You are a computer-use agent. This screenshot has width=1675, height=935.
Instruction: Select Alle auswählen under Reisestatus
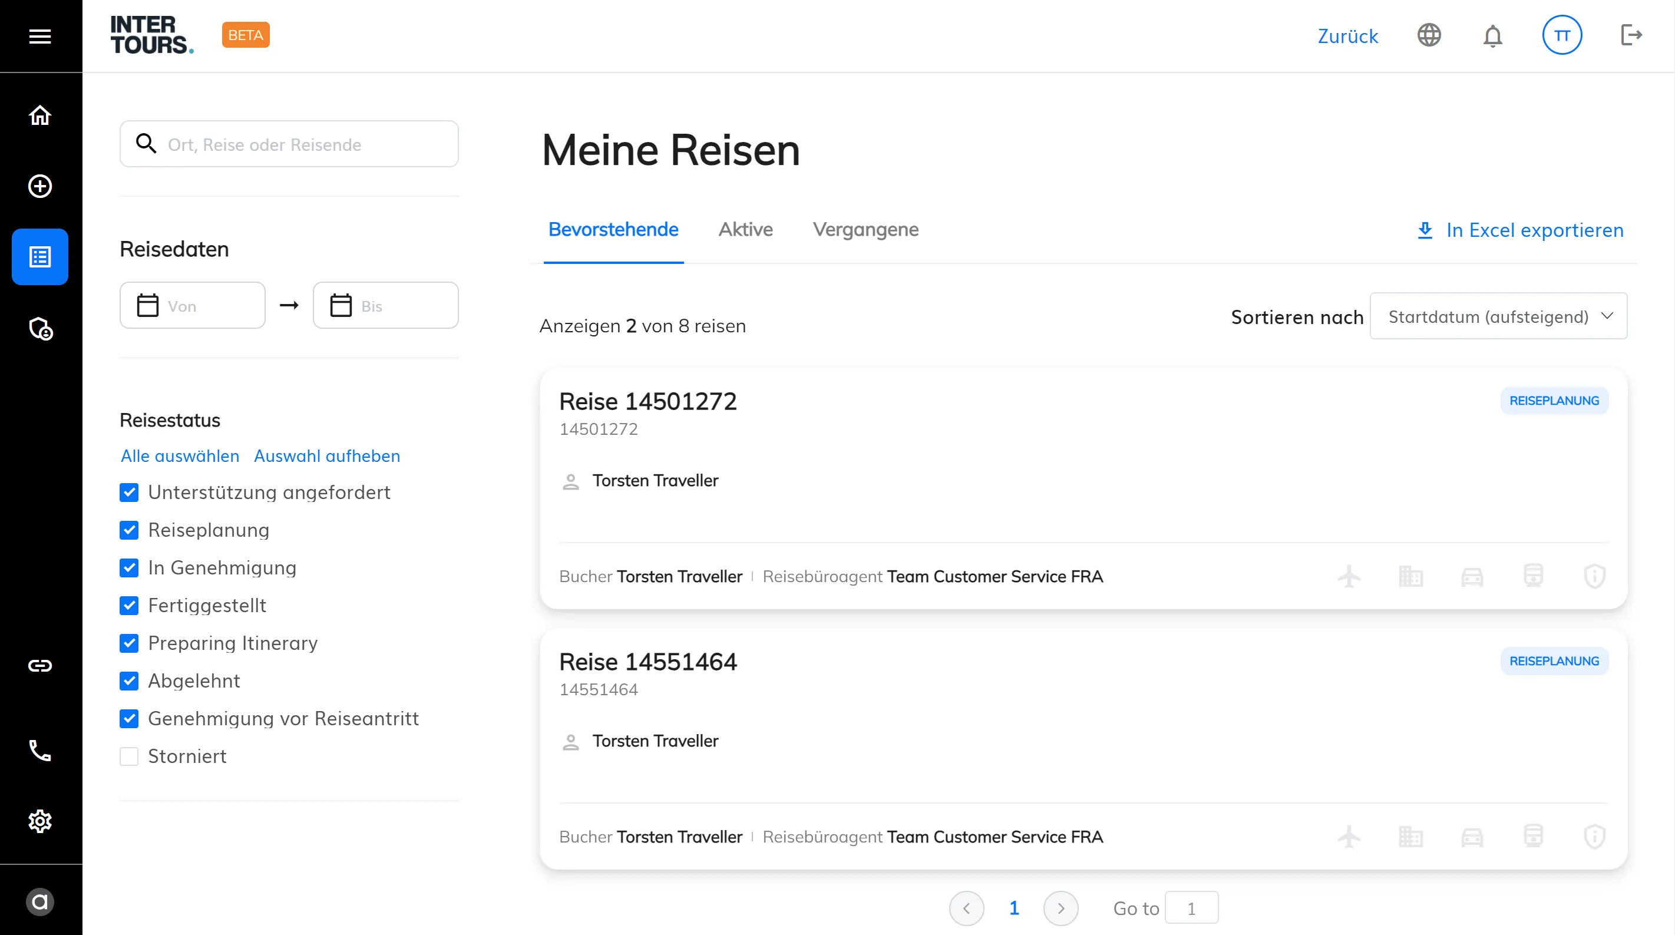click(x=179, y=456)
